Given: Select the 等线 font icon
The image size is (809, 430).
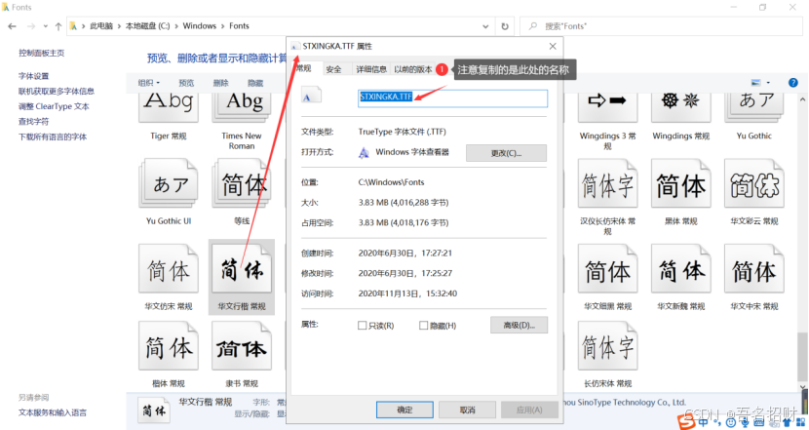Looking at the screenshot, I should click(x=242, y=183).
